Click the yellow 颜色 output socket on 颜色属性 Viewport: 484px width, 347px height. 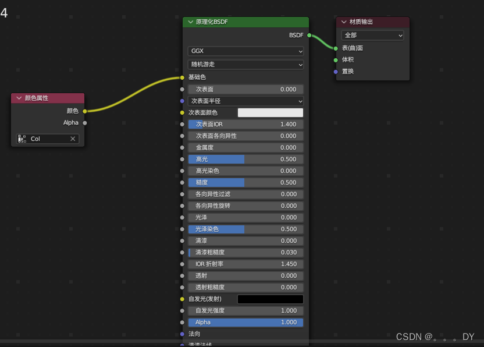84,111
